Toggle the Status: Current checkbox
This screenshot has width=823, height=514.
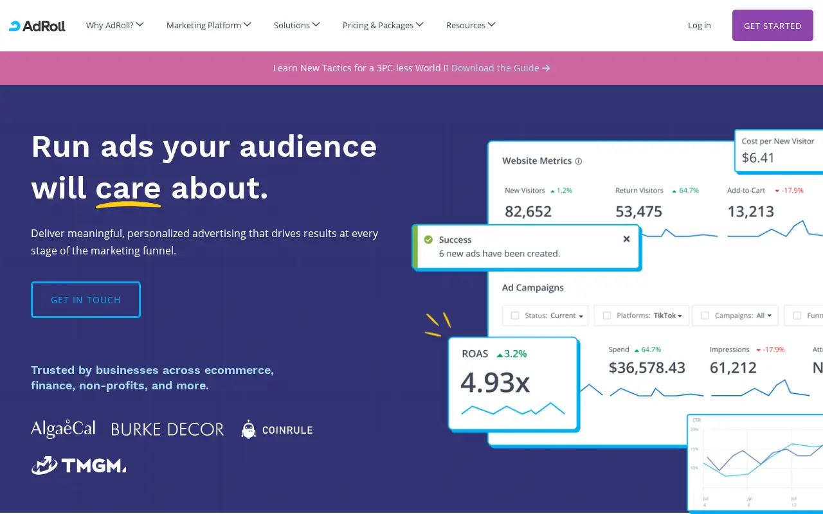(x=514, y=315)
